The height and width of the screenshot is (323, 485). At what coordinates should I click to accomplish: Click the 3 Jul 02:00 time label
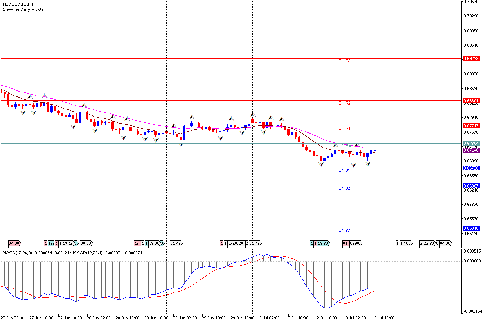(356, 318)
